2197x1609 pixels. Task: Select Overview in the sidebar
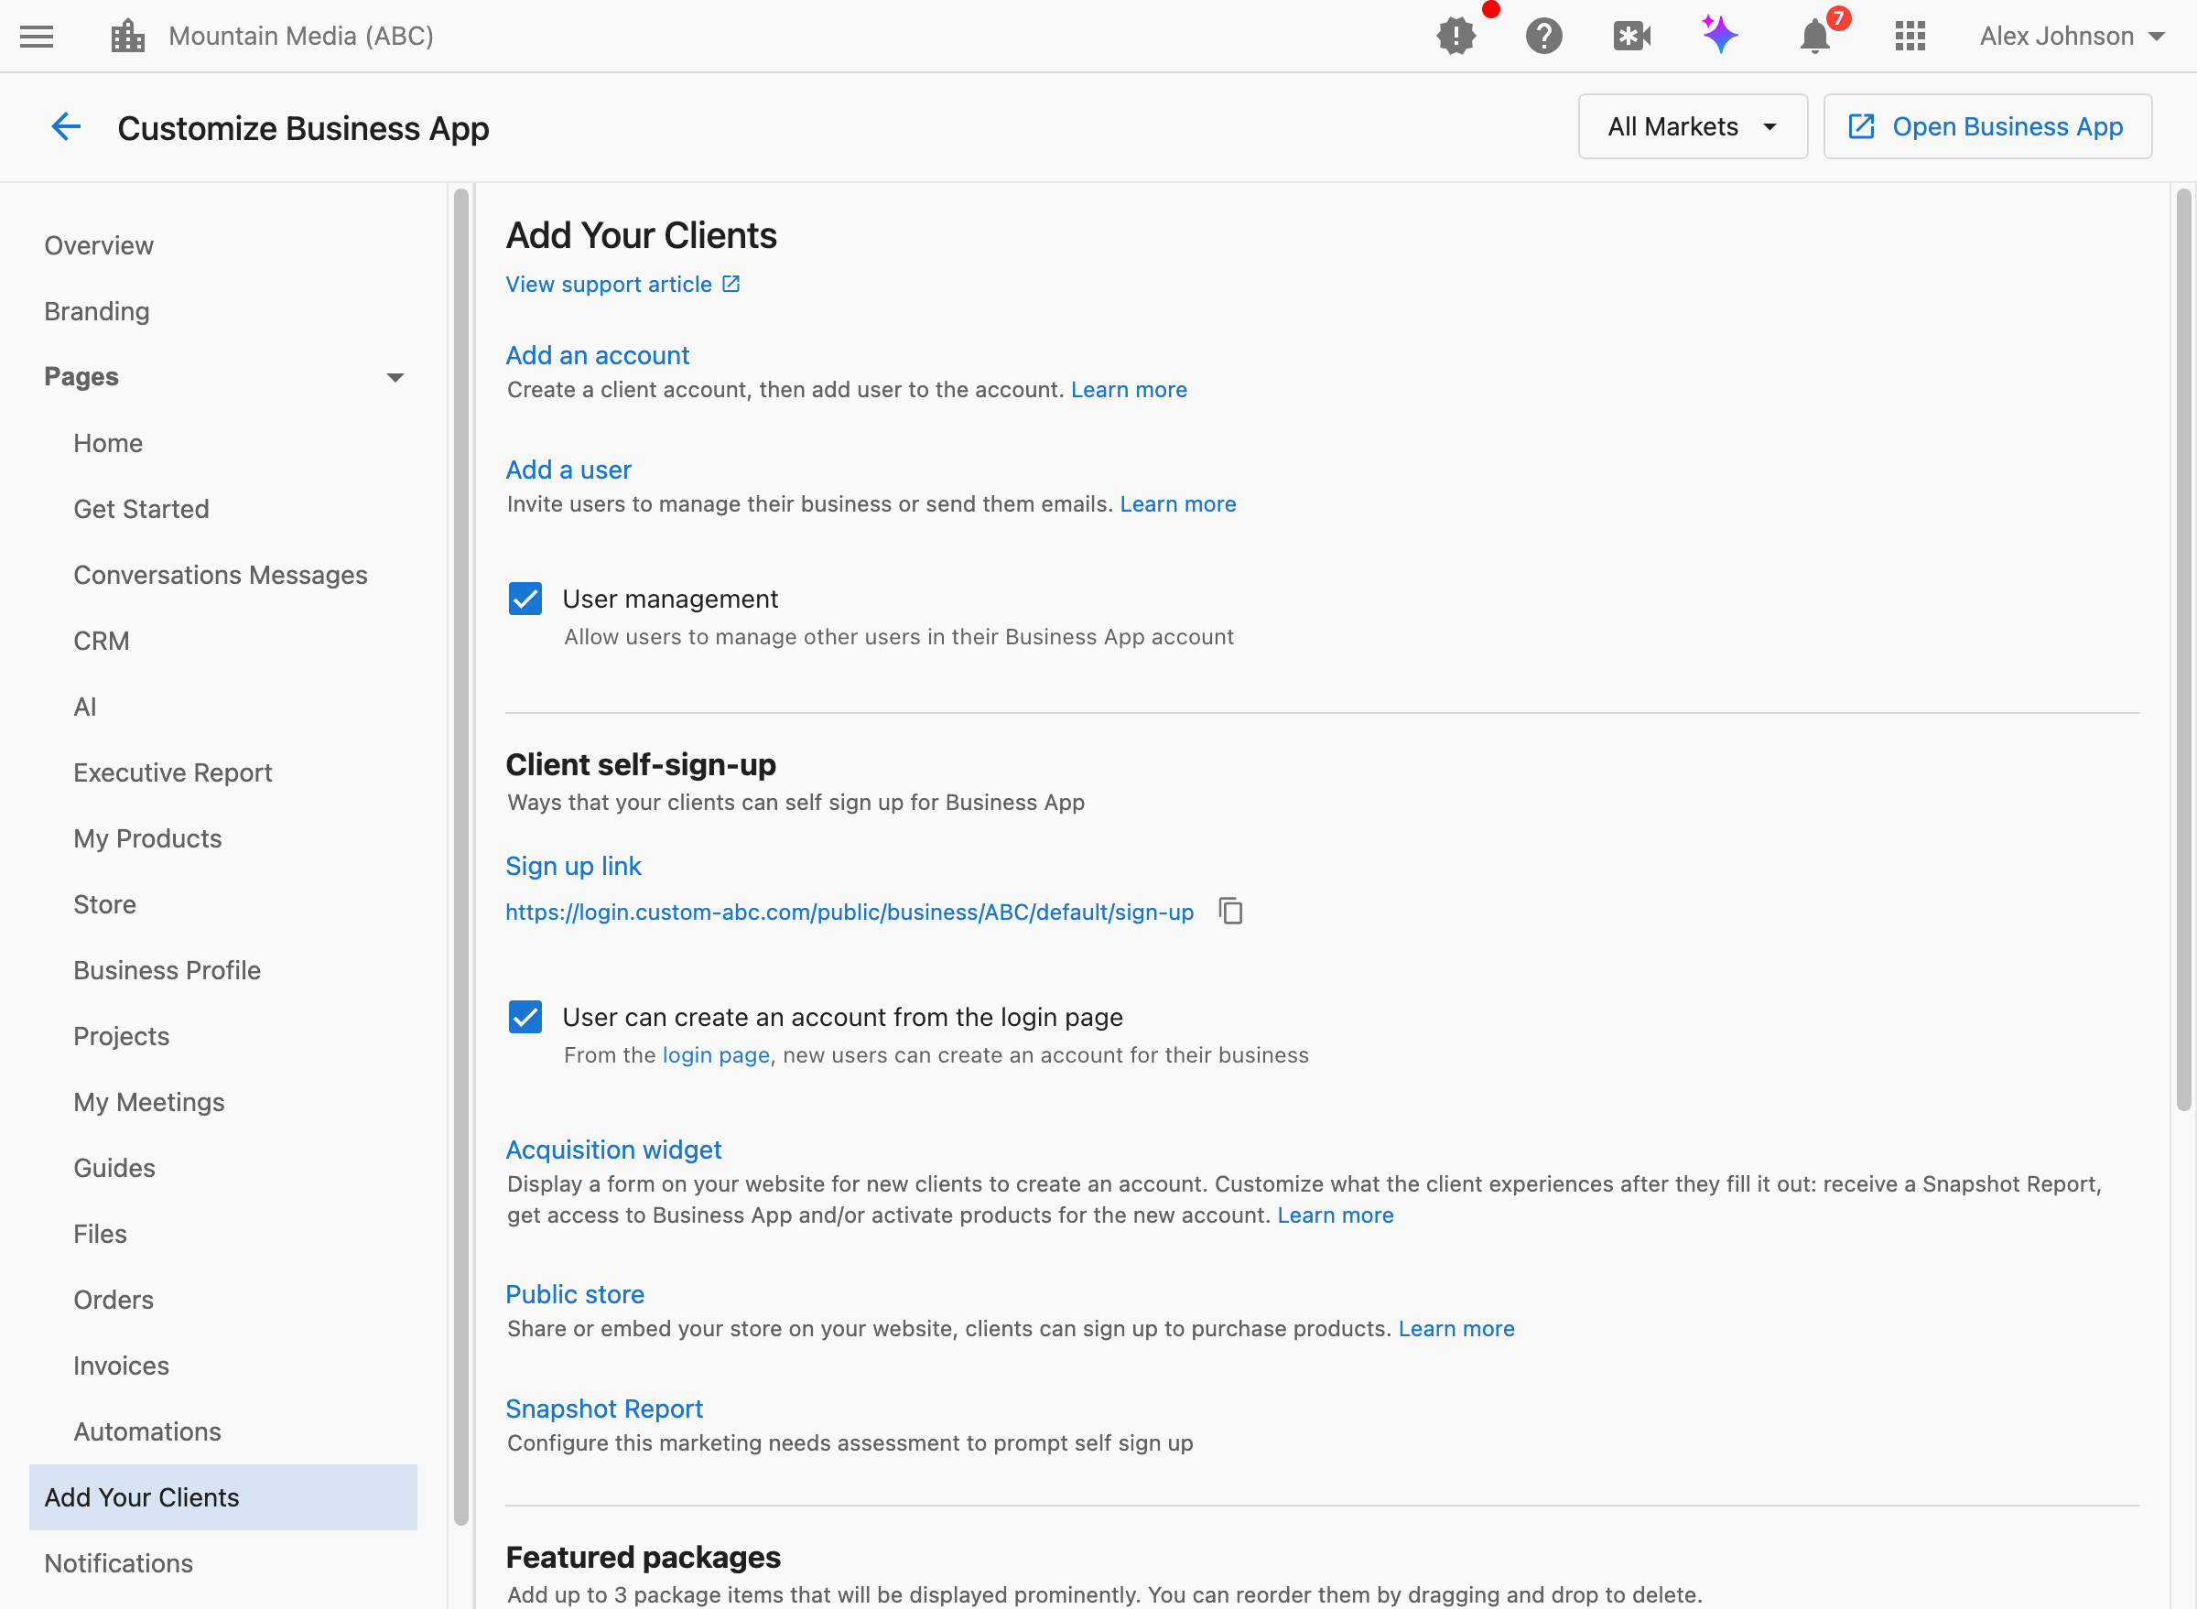[98, 245]
